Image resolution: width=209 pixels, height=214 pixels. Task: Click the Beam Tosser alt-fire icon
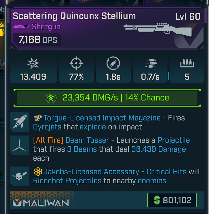19,145
